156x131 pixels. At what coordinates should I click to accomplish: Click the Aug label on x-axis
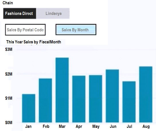point(146,127)
